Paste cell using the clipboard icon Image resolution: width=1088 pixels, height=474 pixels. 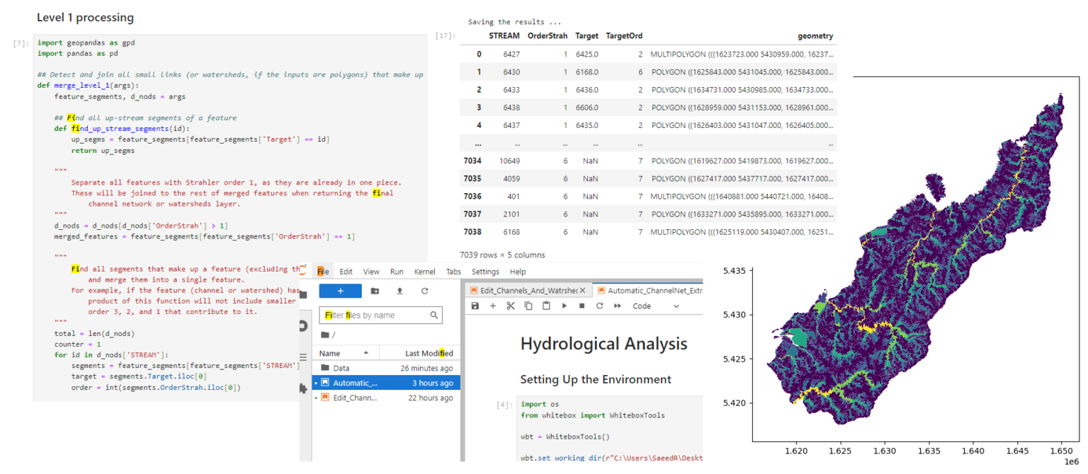coord(546,306)
